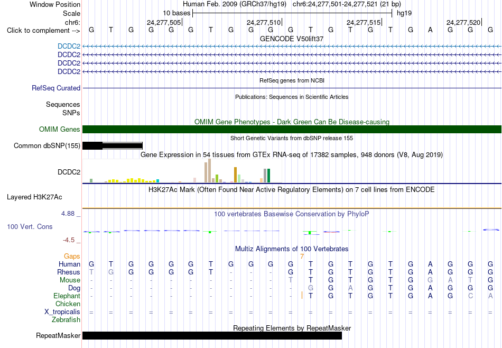
Task: Click the 100 Vert. Cons label
Action: pos(30,226)
